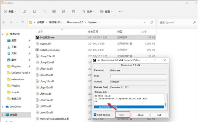198x122 pixels.
Task: Select 此电脑 in the sidebar
Action: pyautogui.click(x=14, y=115)
